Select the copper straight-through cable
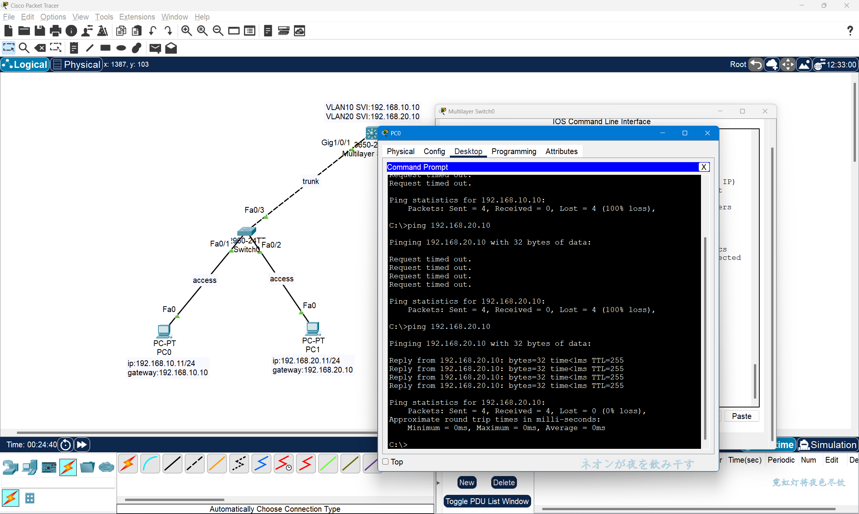The image size is (859, 514). (173, 464)
